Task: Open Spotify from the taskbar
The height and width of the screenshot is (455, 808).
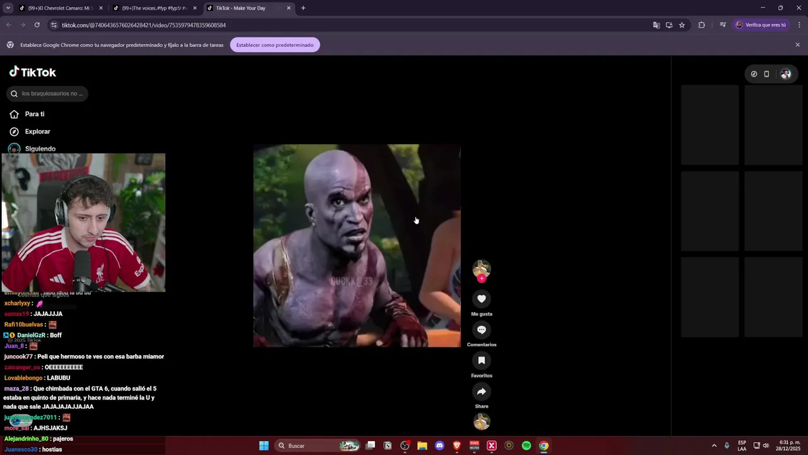Action: tap(526, 446)
